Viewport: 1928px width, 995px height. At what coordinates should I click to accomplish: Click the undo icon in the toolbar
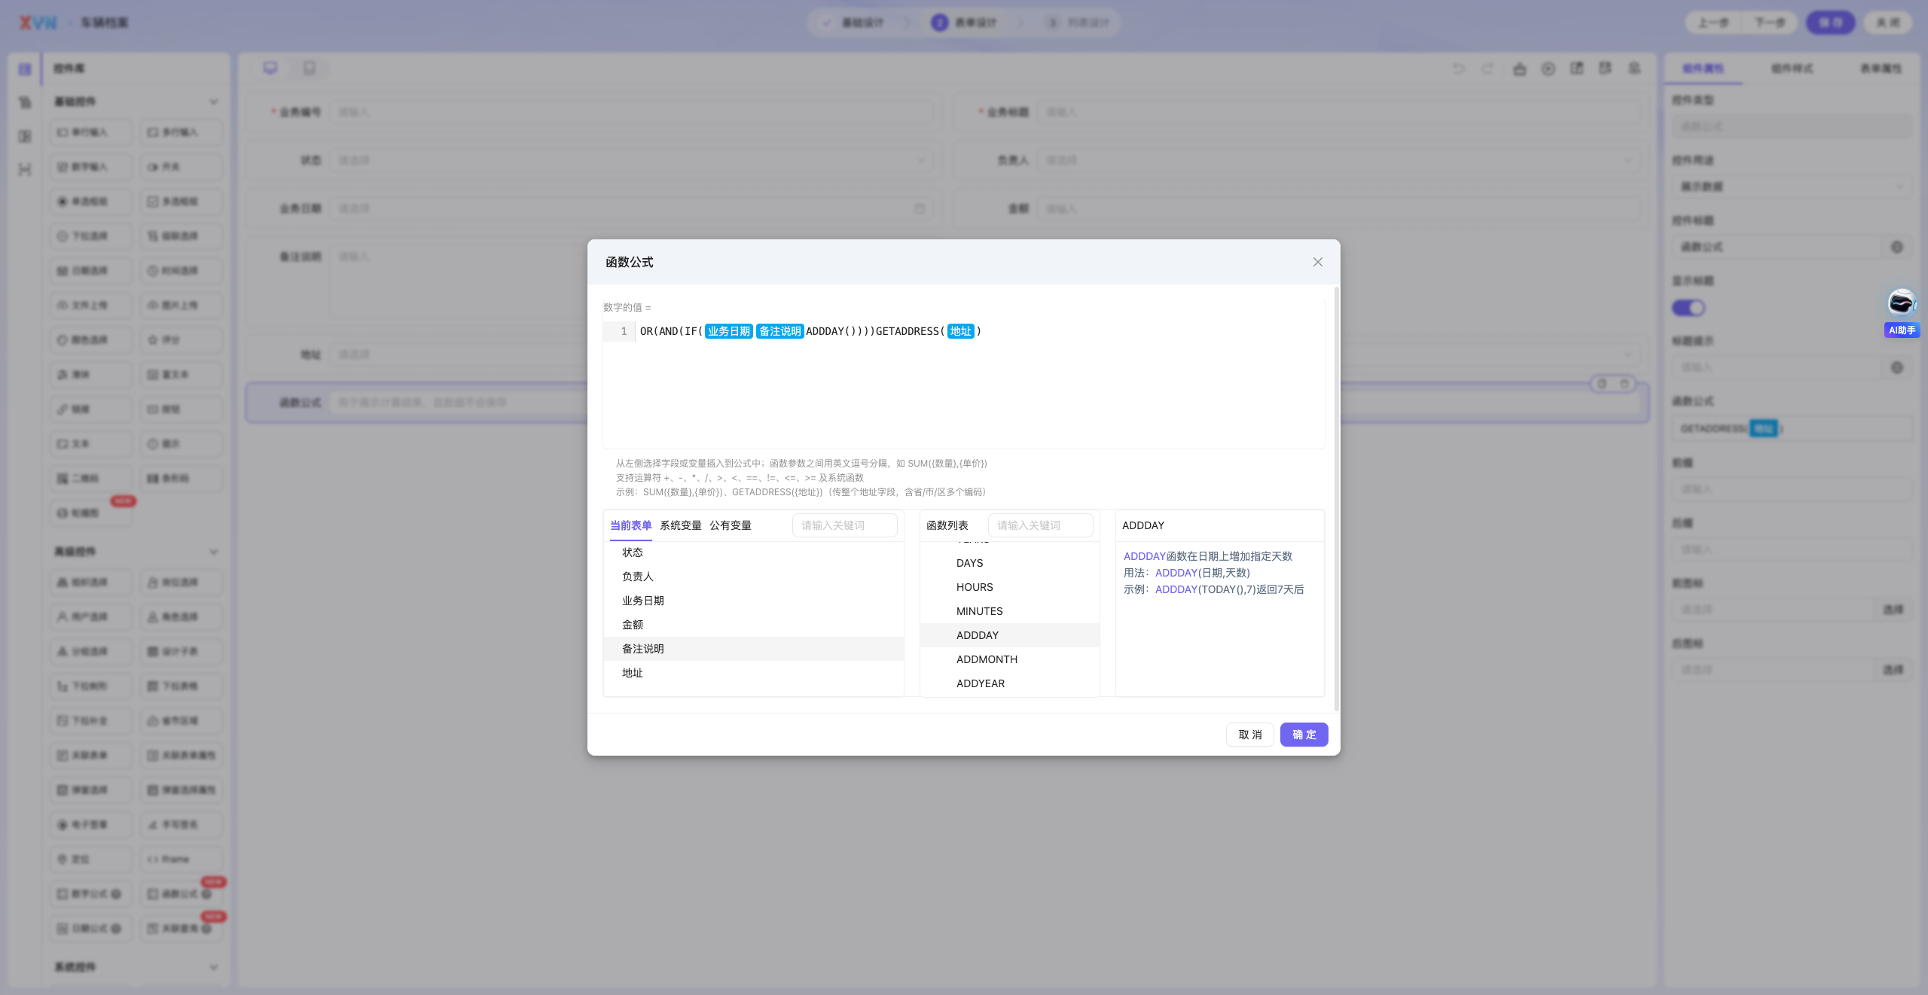click(x=1459, y=68)
